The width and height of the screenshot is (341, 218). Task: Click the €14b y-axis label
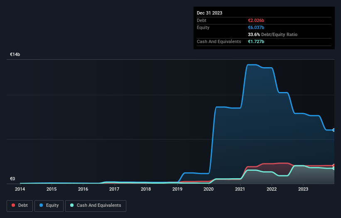coord(15,54)
